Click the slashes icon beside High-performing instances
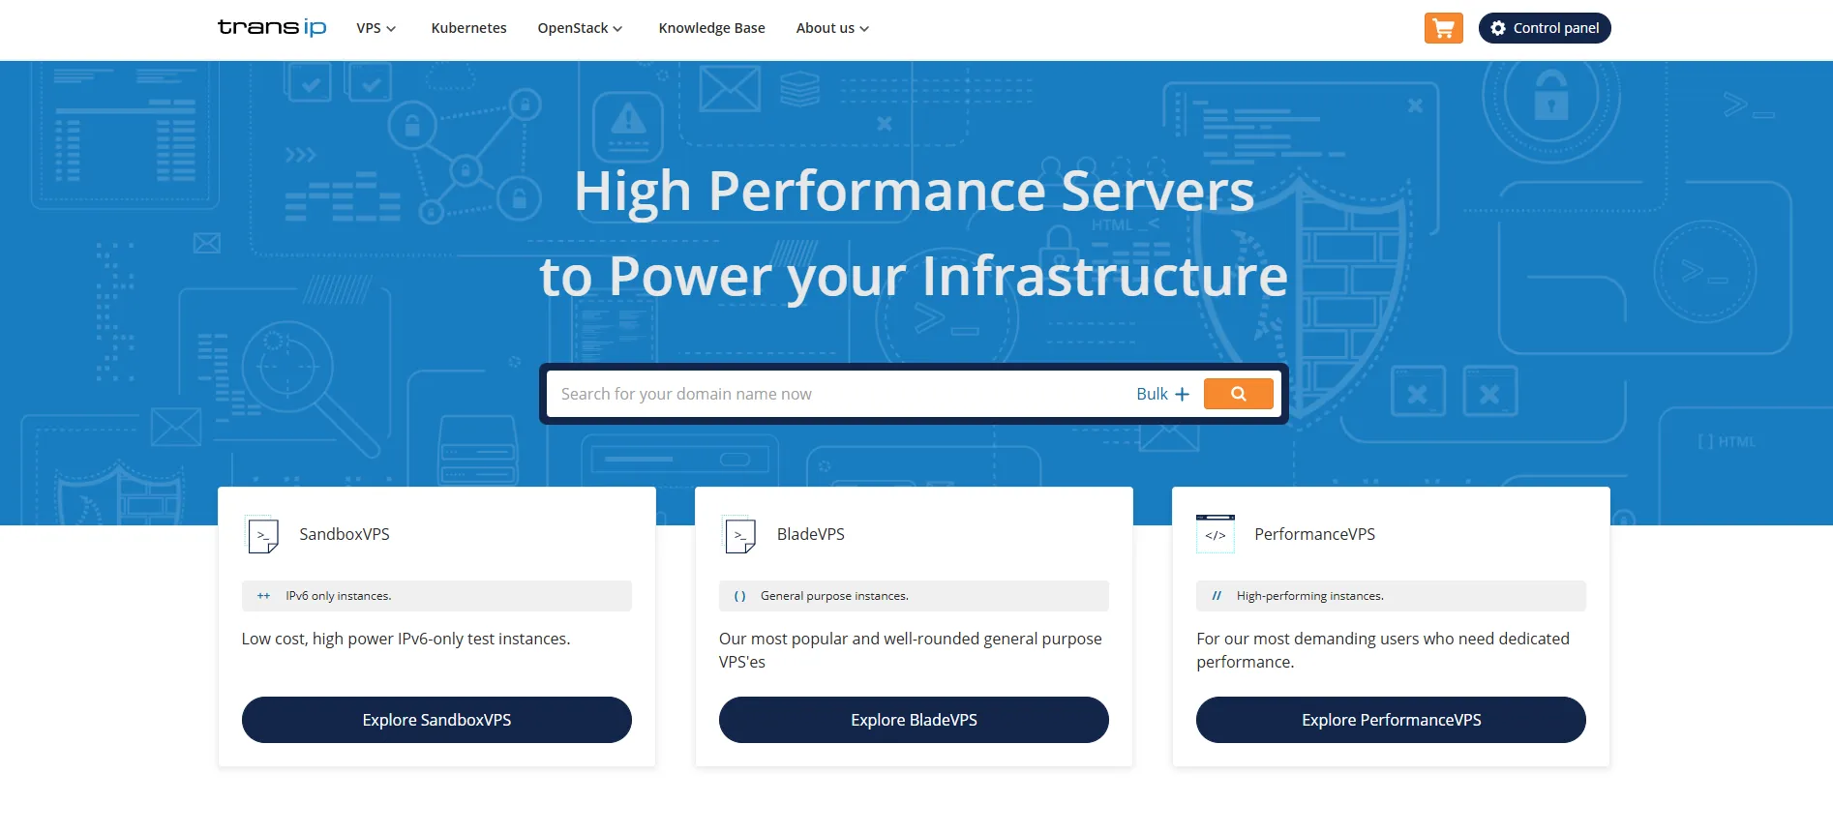This screenshot has width=1833, height=834. tap(1217, 596)
